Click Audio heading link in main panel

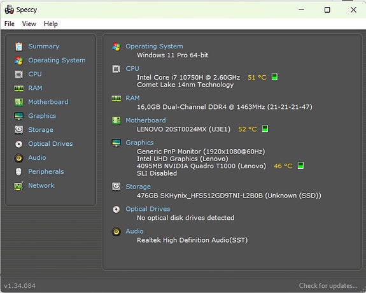(135, 231)
